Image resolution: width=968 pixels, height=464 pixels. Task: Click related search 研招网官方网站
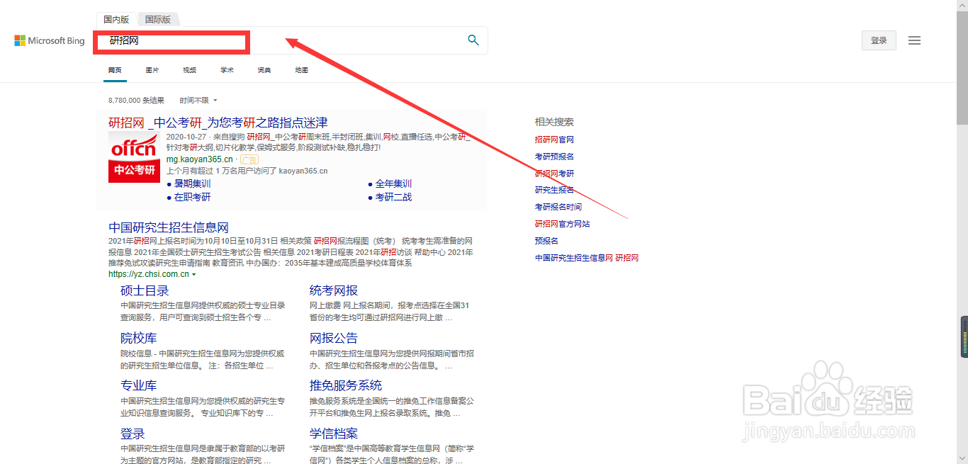tap(562, 224)
